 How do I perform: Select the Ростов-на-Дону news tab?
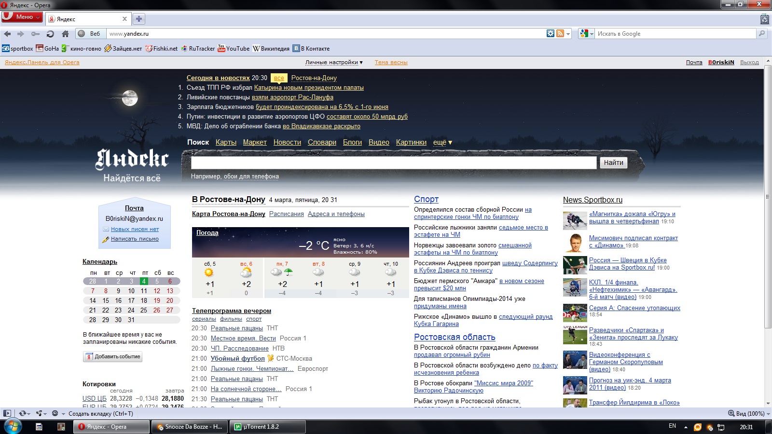(314, 78)
